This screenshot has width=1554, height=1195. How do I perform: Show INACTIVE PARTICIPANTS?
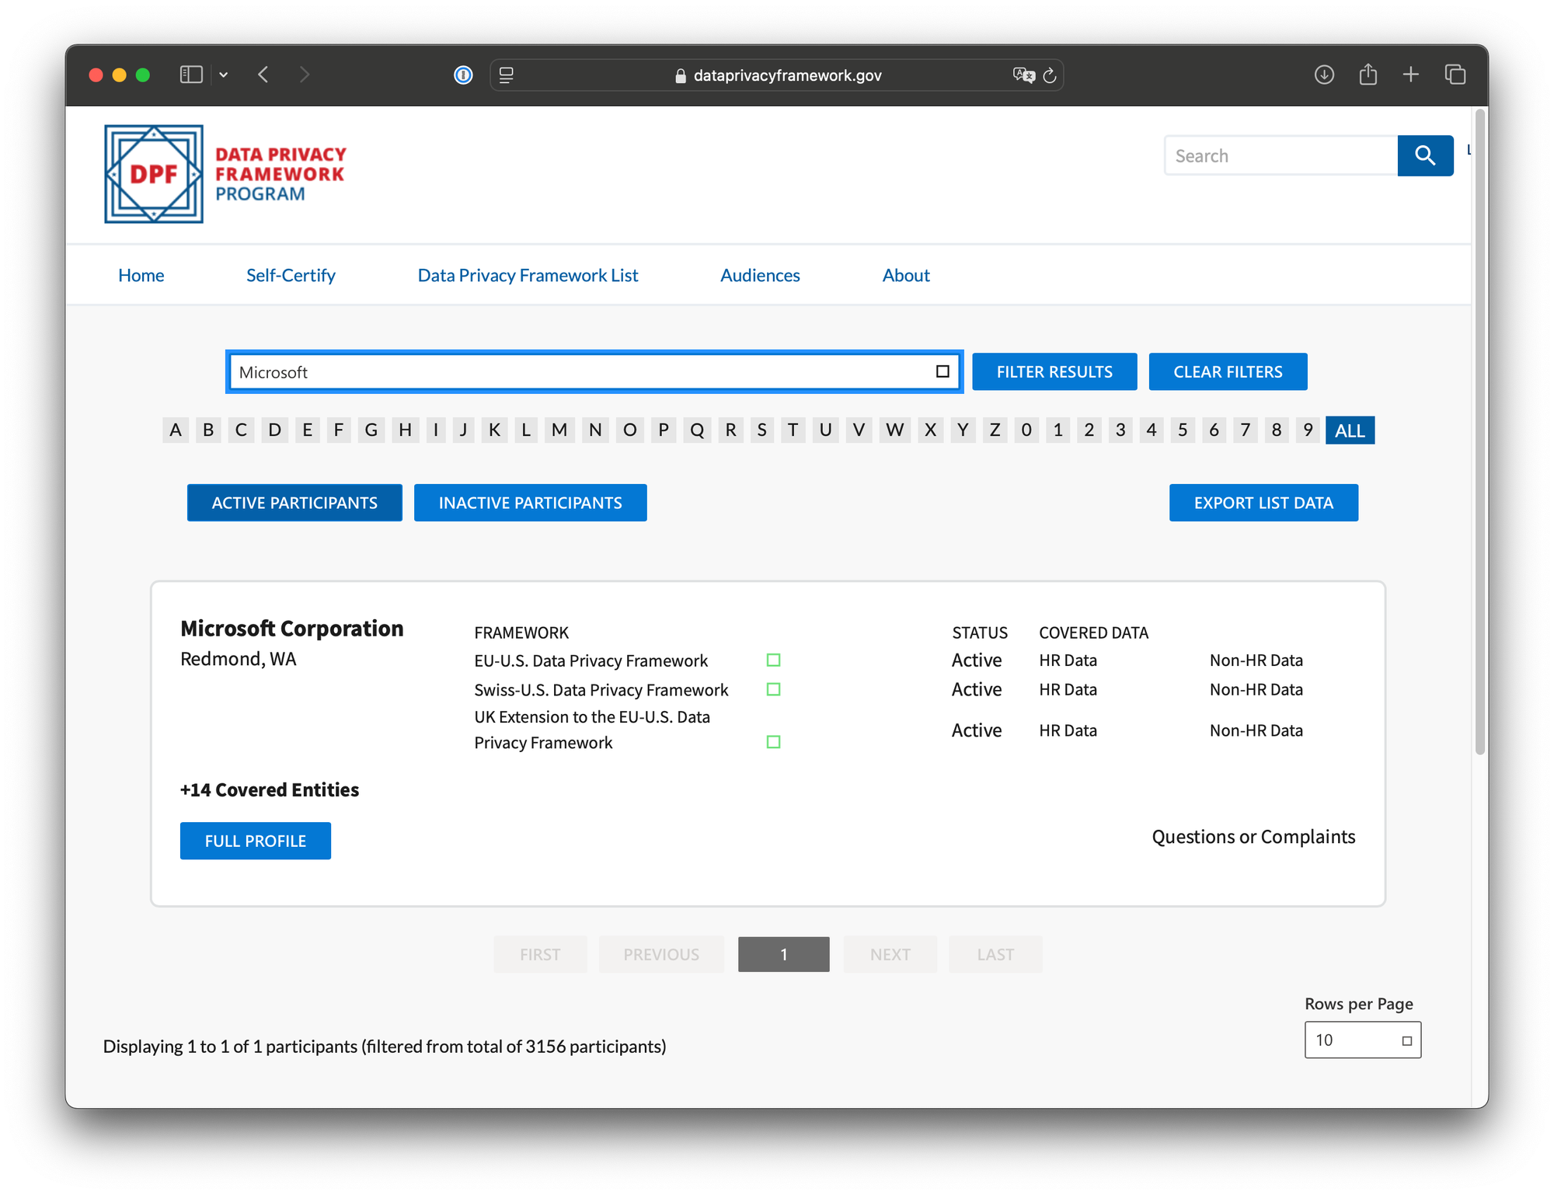click(x=531, y=503)
